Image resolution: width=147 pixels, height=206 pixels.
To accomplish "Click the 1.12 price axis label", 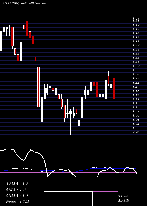I will (x=136, y=103).
